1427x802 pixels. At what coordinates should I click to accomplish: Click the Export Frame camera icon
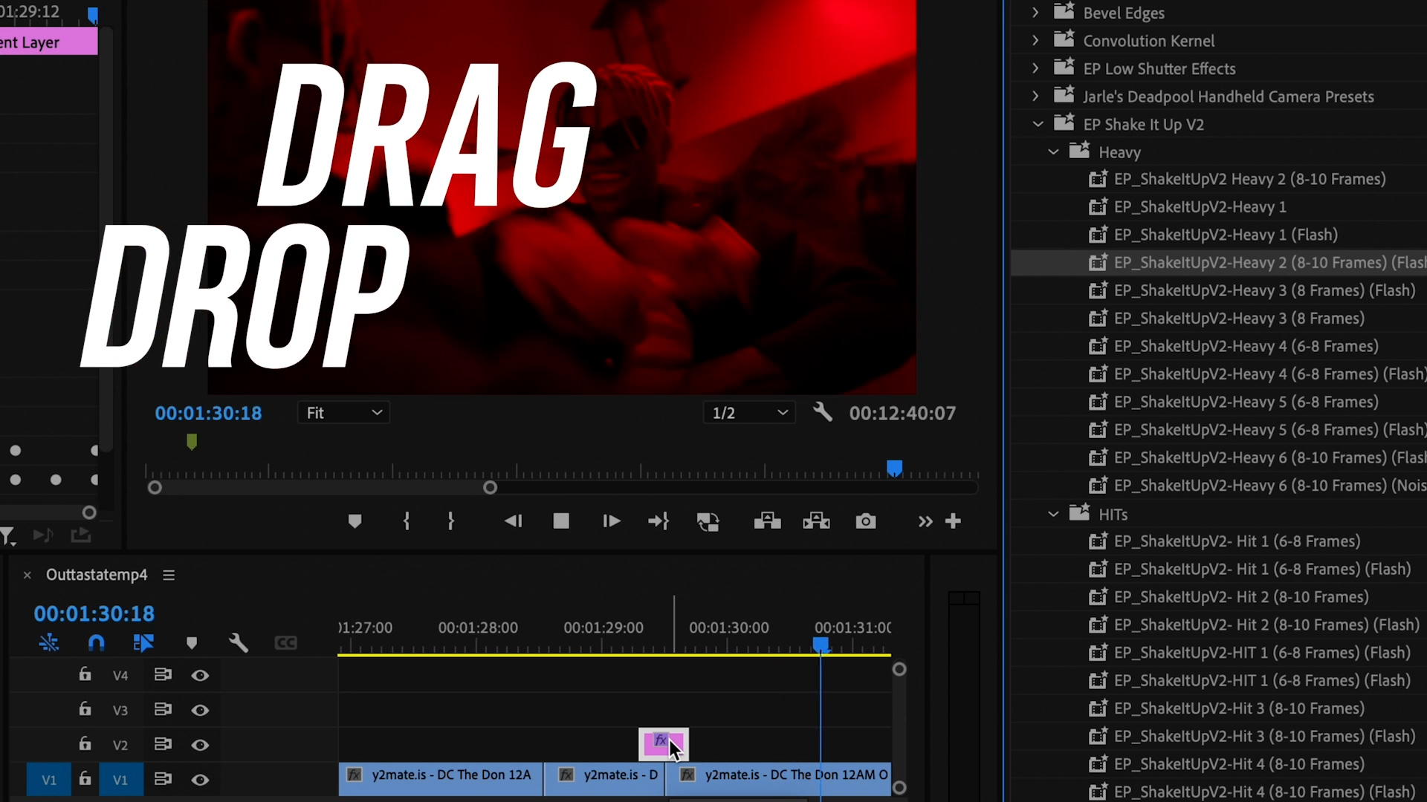pyautogui.click(x=865, y=521)
